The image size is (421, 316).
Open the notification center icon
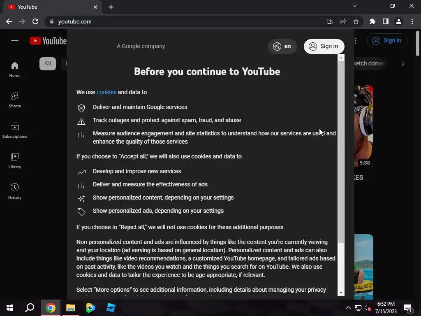click(x=408, y=308)
